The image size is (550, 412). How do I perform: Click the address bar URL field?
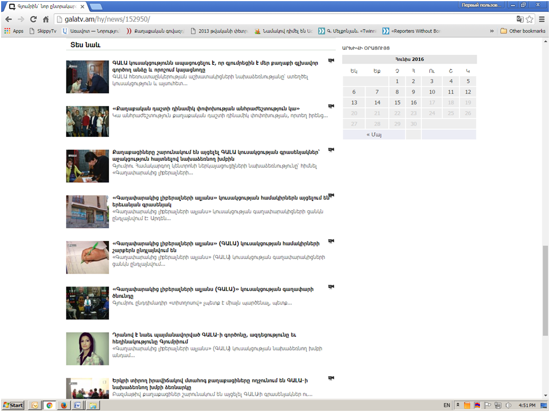281,19
